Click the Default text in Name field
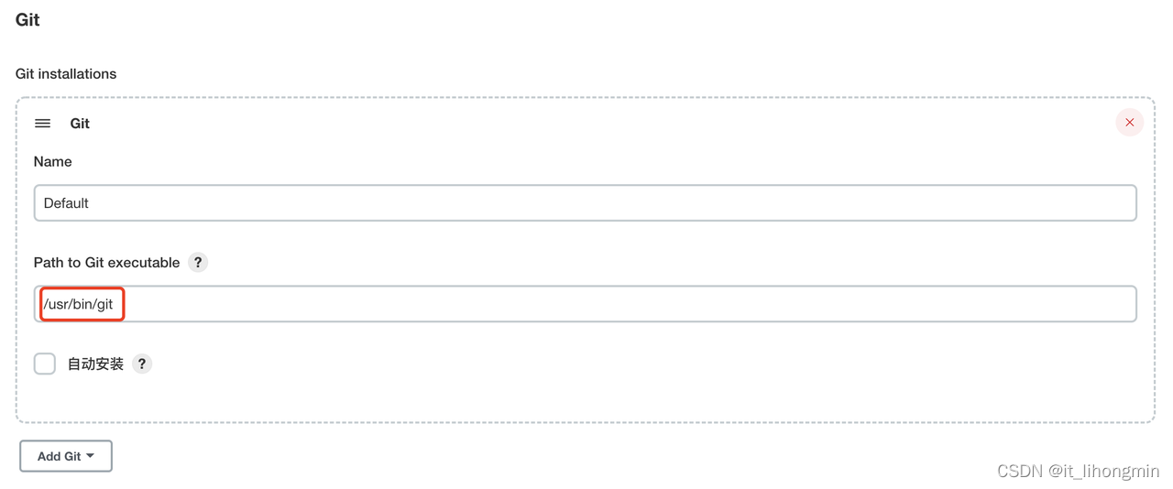Image resolution: width=1173 pixels, height=489 pixels. click(x=66, y=203)
